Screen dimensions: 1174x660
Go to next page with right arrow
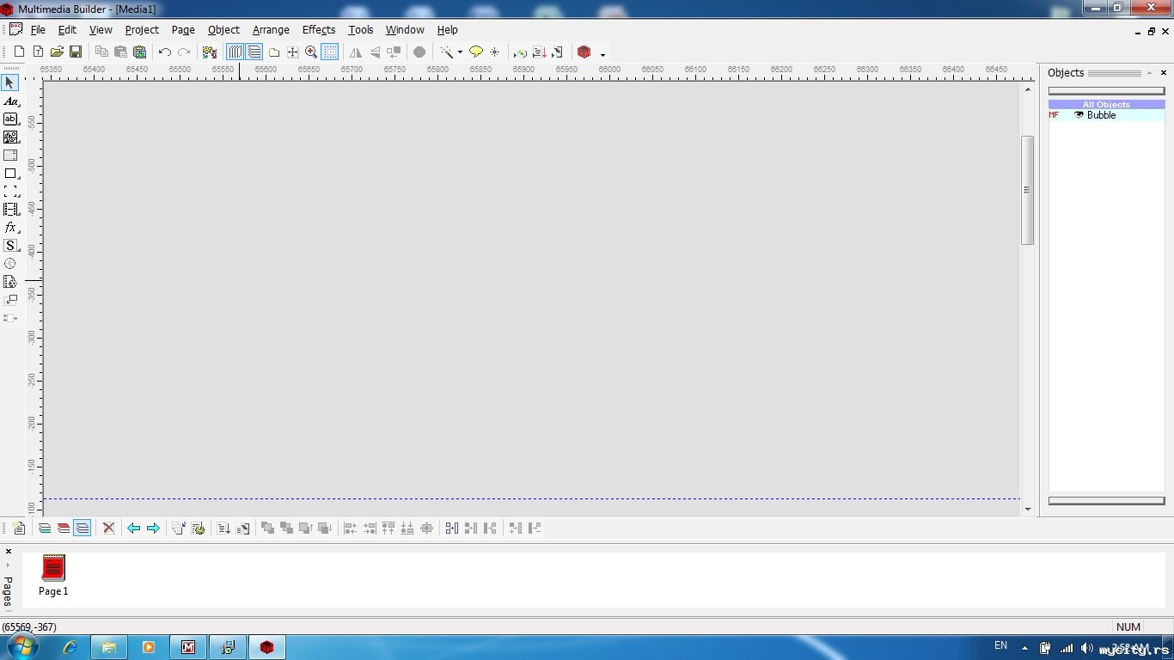(153, 529)
